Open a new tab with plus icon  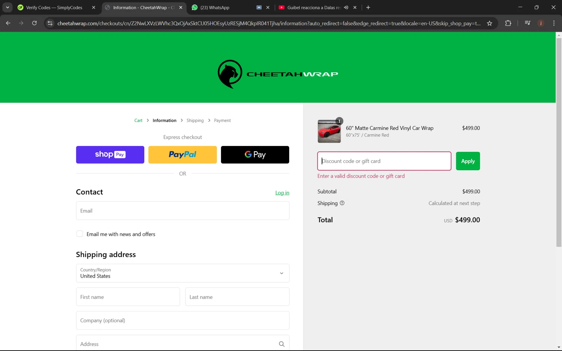pyautogui.click(x=368, y=7)
